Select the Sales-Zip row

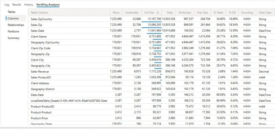(151, 25)
